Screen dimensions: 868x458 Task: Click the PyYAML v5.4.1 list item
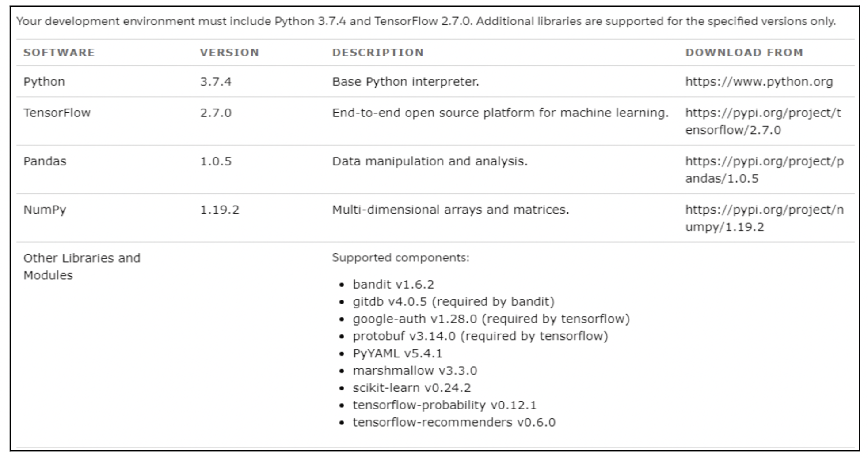(397, 353)
